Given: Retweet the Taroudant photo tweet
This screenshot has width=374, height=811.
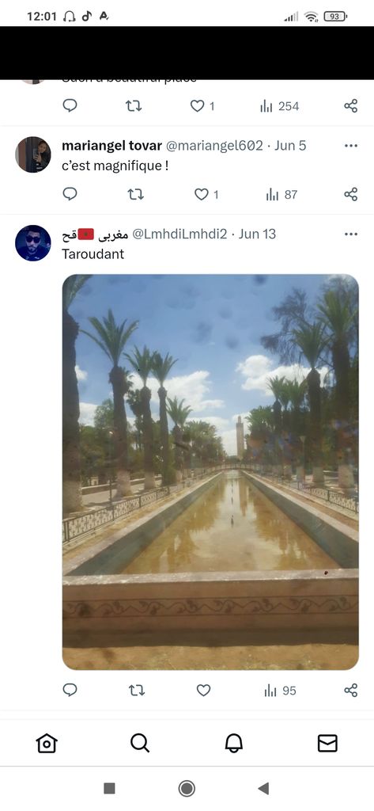Looking at the screenshot, I should [x=136, y=691].
